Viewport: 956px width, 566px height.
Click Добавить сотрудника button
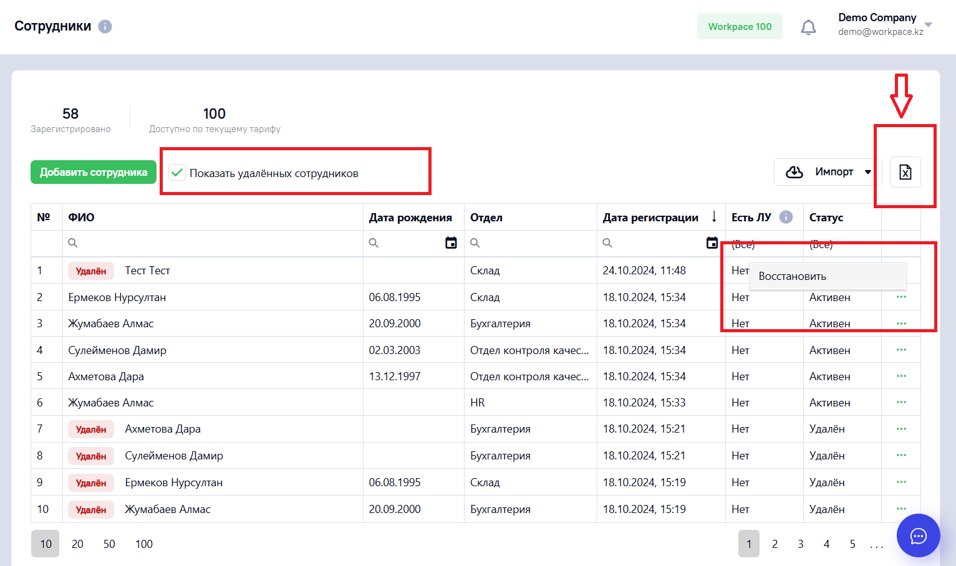(x=94, y=172)
